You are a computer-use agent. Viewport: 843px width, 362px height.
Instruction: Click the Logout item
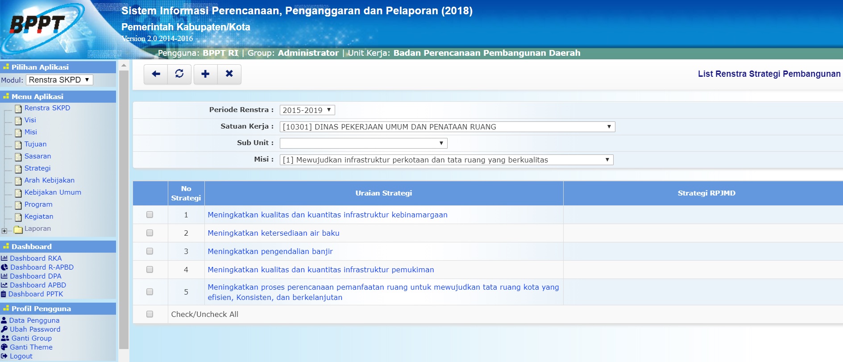pos(21,356)
